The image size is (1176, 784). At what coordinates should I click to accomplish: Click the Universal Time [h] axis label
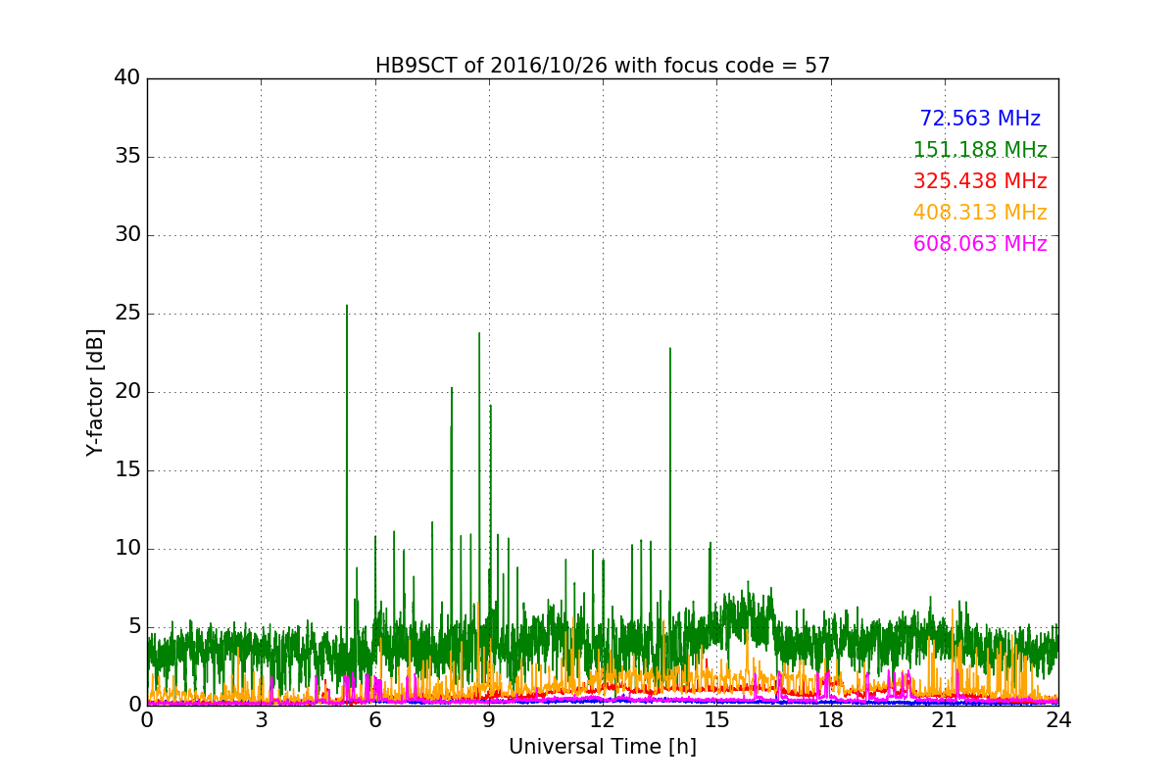[x=603, y=747]
